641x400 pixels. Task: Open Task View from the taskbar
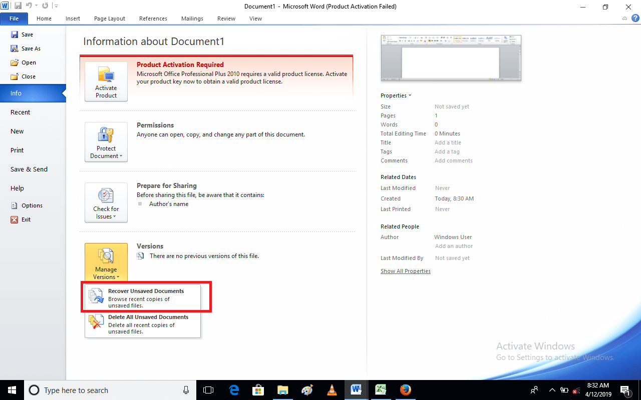tap(209, 390)
